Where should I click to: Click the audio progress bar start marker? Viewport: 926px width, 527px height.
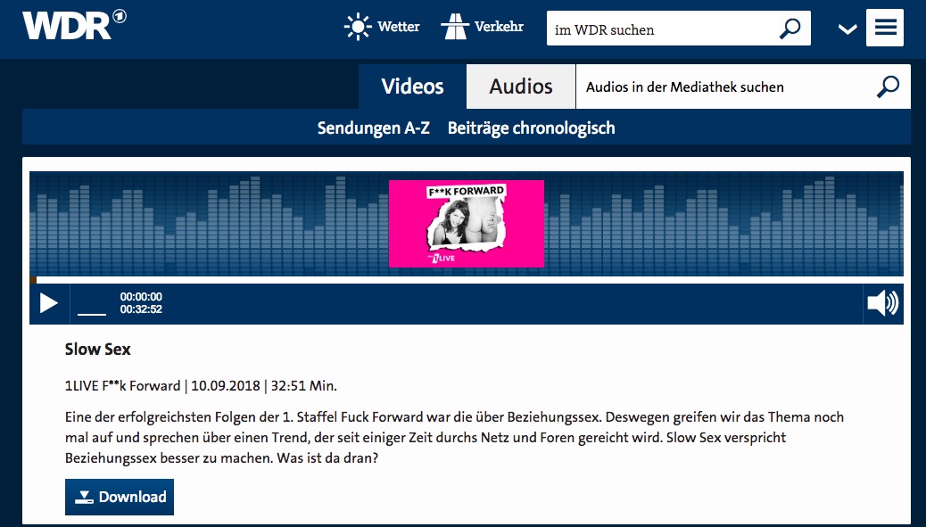(x=33, y=280)
